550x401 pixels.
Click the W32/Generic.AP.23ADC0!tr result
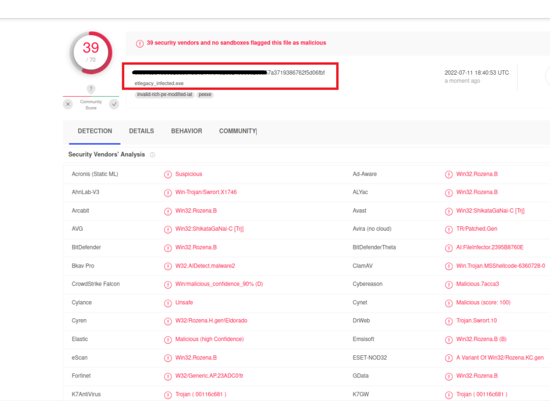click(x=209, y=376)
